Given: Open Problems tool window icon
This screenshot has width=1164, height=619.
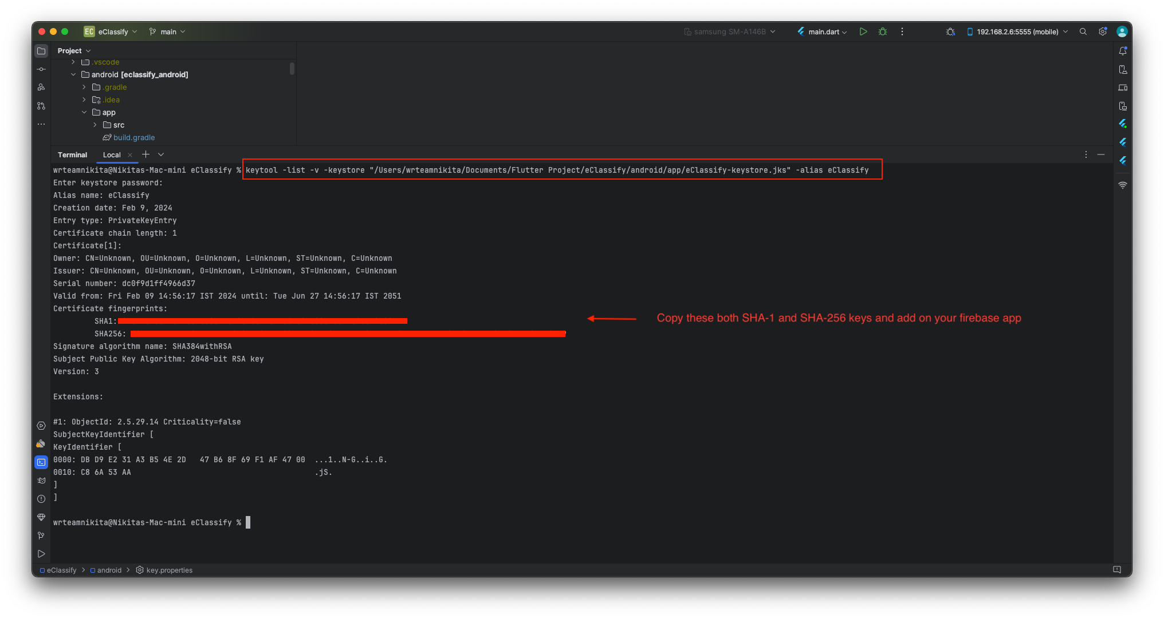Looking at the screenshot, I should coord(41,499).
